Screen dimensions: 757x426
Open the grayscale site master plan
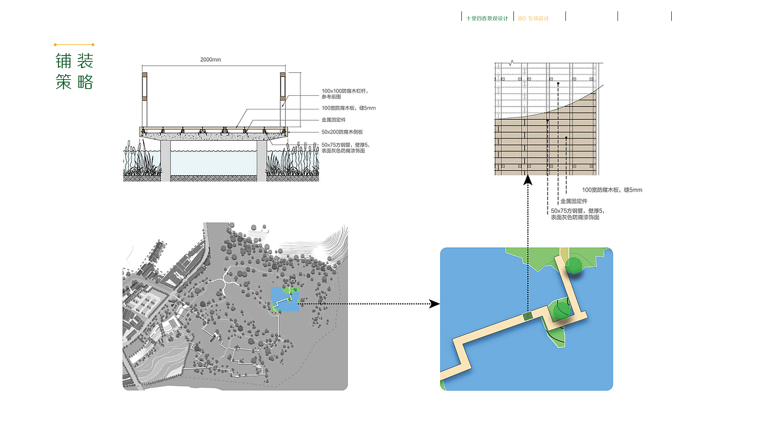pyautogui.click(x=235, y=306)
